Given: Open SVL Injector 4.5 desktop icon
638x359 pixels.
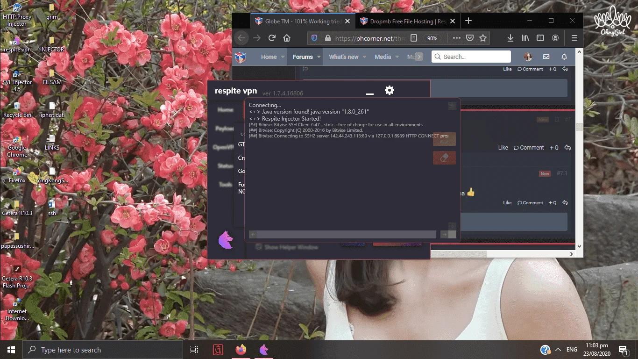Looking at the screenshot, I should tap(17, 80).
